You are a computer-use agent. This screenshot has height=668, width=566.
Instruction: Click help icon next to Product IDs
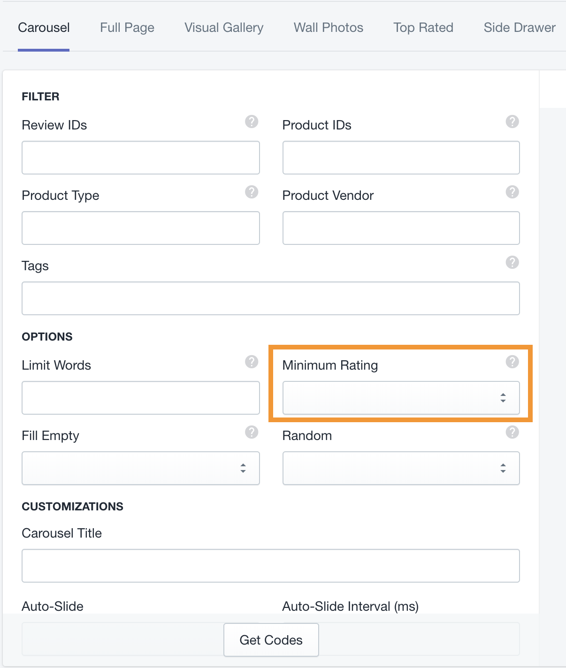tap(512, 121)
